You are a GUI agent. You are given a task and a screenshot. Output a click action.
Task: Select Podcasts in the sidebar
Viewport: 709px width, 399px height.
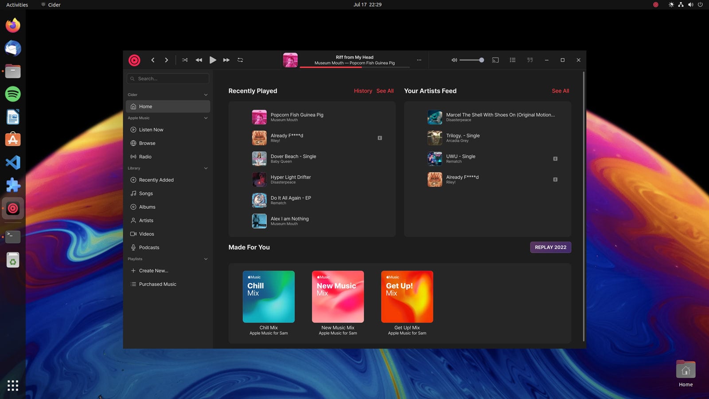pyautogui.click(x=149, y=247)
